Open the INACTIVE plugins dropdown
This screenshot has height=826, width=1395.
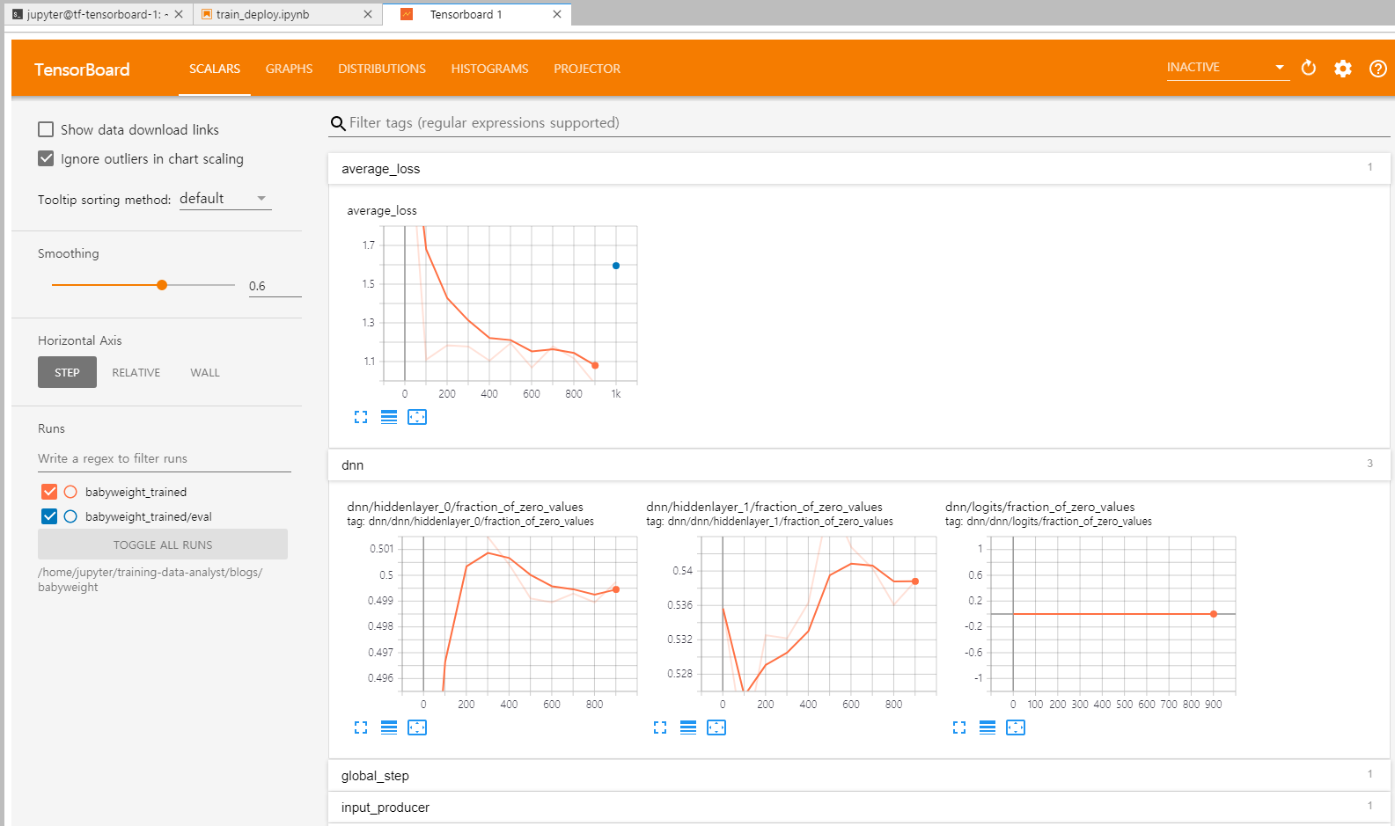(1228, 68)
